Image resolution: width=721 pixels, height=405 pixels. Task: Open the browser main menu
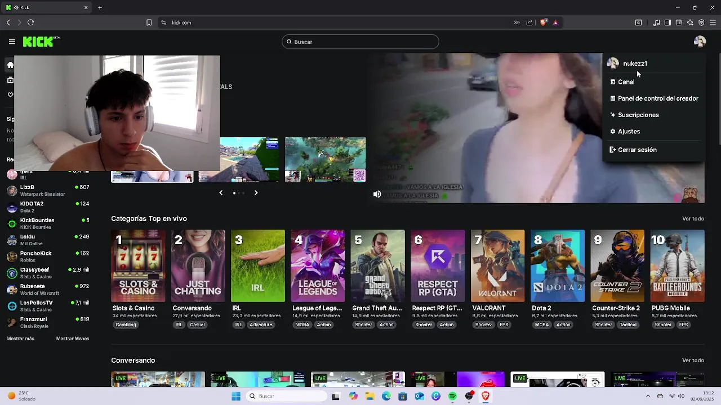pyautogui.click(x=713, y=22)
